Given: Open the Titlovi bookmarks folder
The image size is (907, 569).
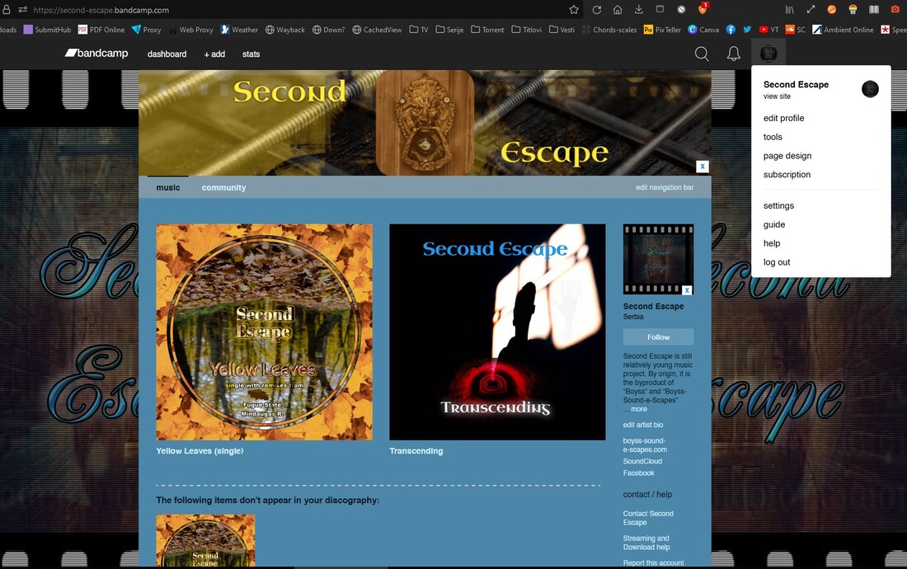Looking at the screenshot, I should pos(526,30).
